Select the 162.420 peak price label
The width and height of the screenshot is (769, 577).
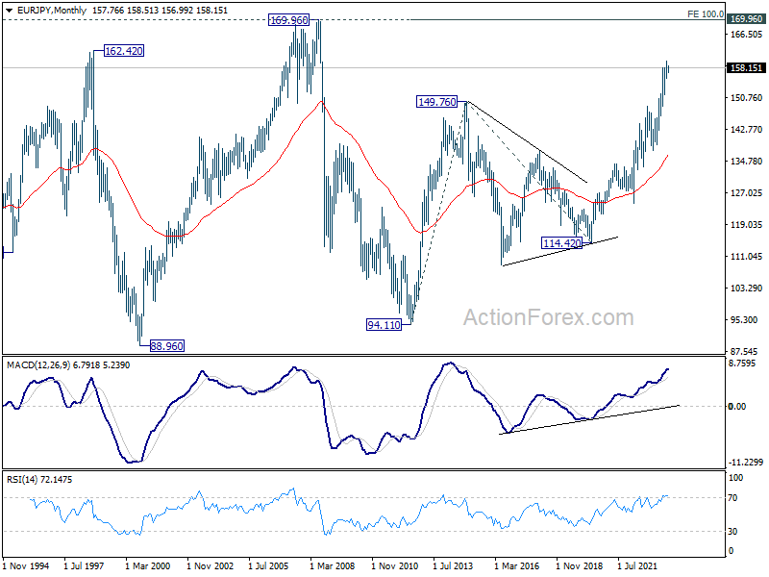coord(124,51)
